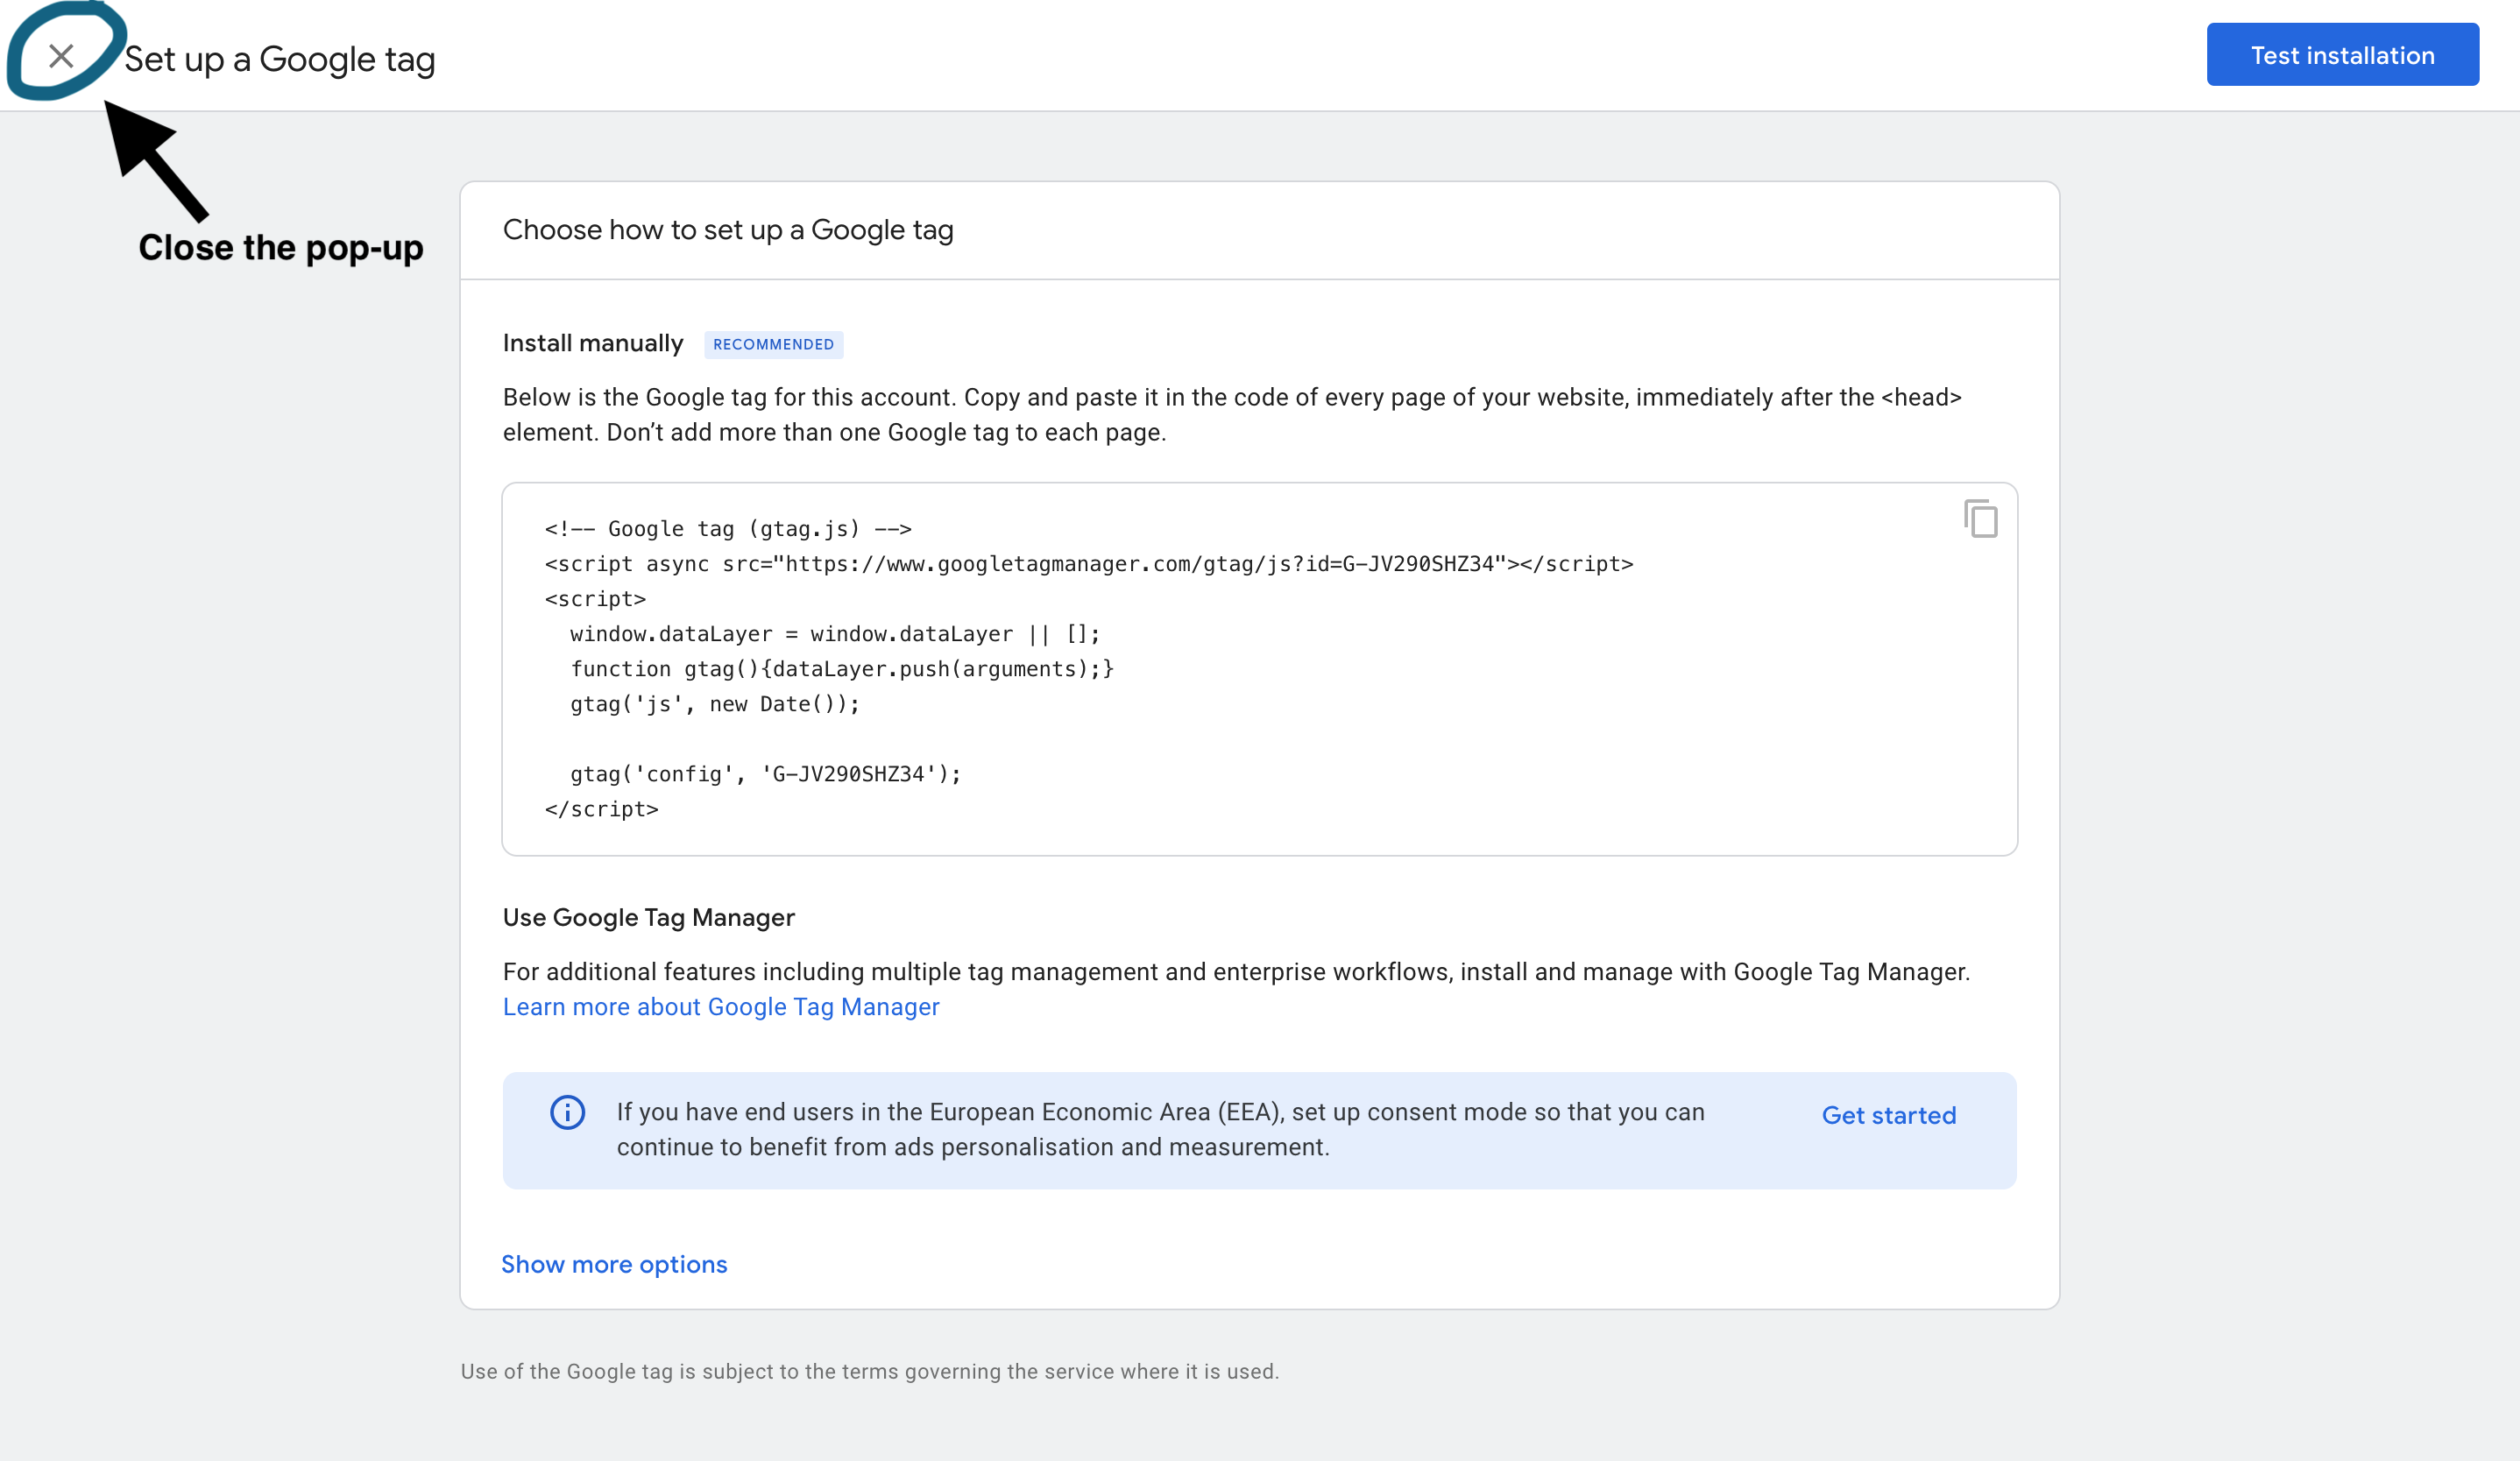Image resolution: width=2520 pixels, height=1461 pixels.
Task: Click the info icon in the EEA notice
Action: [567, 1112]
